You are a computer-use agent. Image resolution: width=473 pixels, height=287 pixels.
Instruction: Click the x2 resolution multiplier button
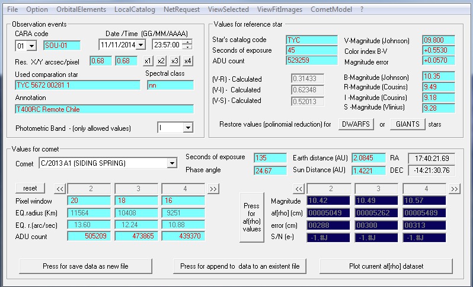tap(161, 61)
